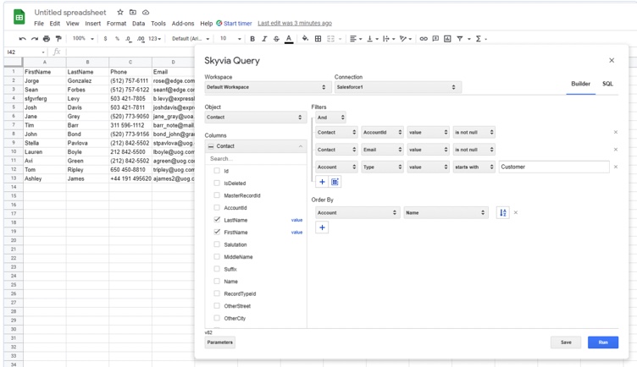The height and width of the screenshot is (367, 637).
Task: Open the functions sigma menu
Action: tap(479, 39)
